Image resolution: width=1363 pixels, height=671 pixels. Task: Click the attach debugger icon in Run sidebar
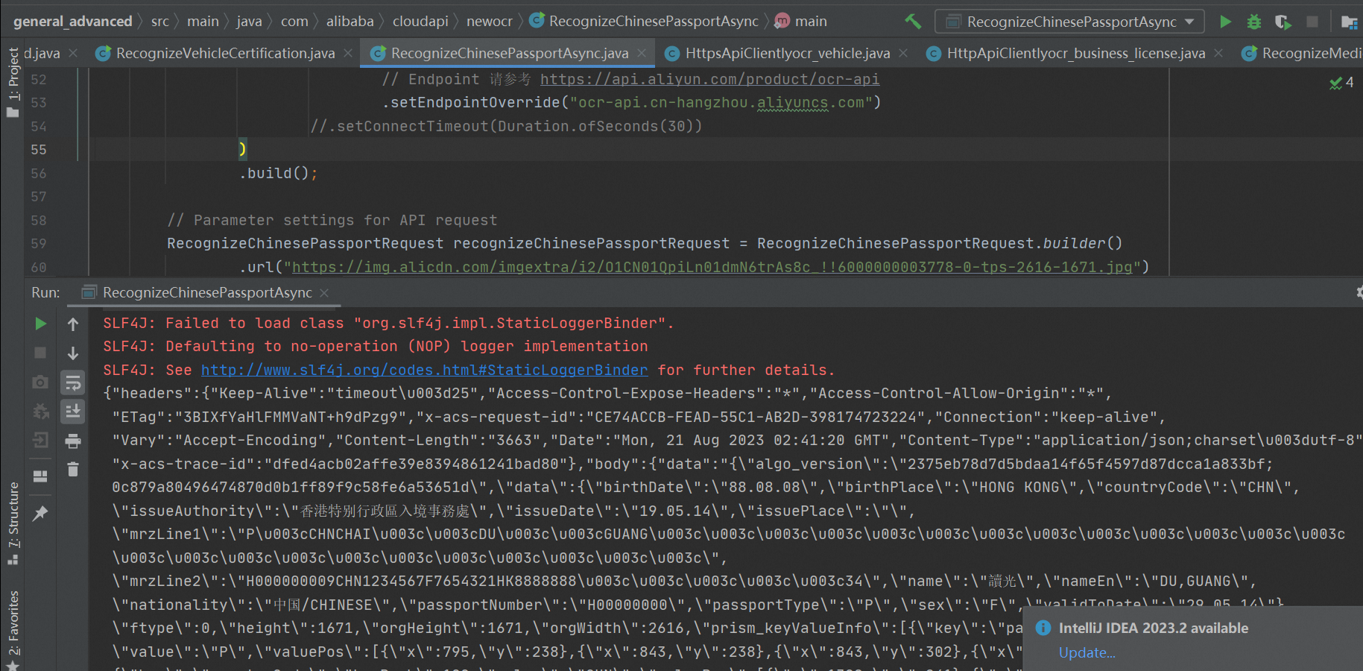[x=40, y=412]
